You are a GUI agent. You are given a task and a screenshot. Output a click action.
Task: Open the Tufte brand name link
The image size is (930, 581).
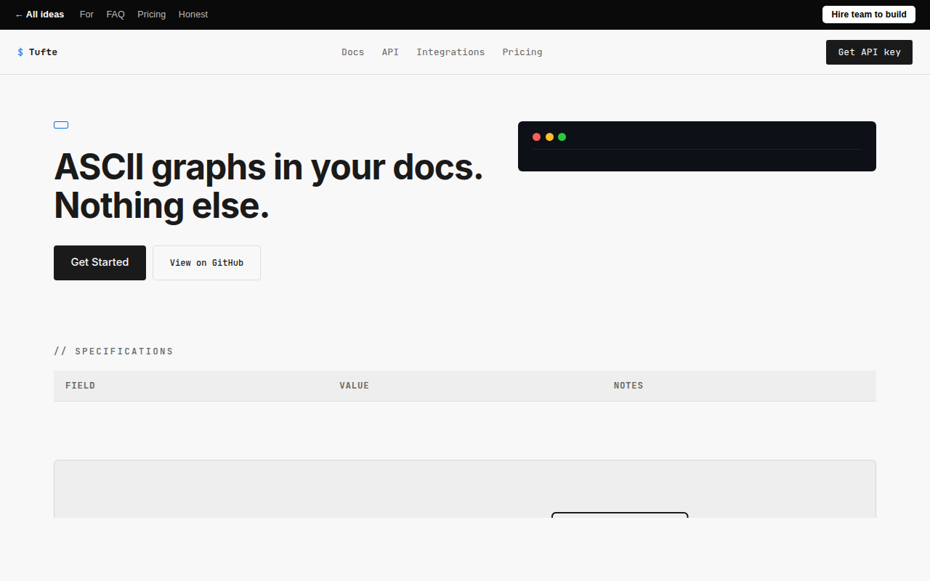43,52
